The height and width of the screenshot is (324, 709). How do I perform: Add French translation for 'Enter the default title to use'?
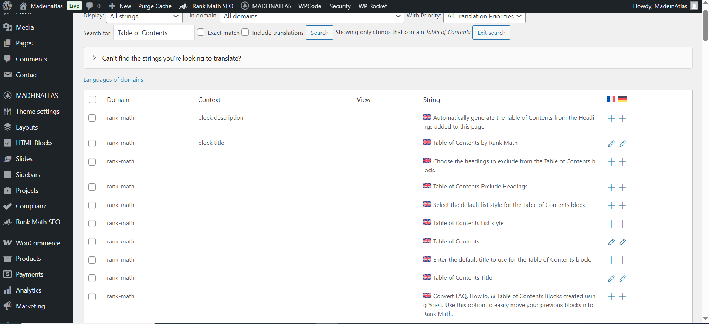pos(611,260)
